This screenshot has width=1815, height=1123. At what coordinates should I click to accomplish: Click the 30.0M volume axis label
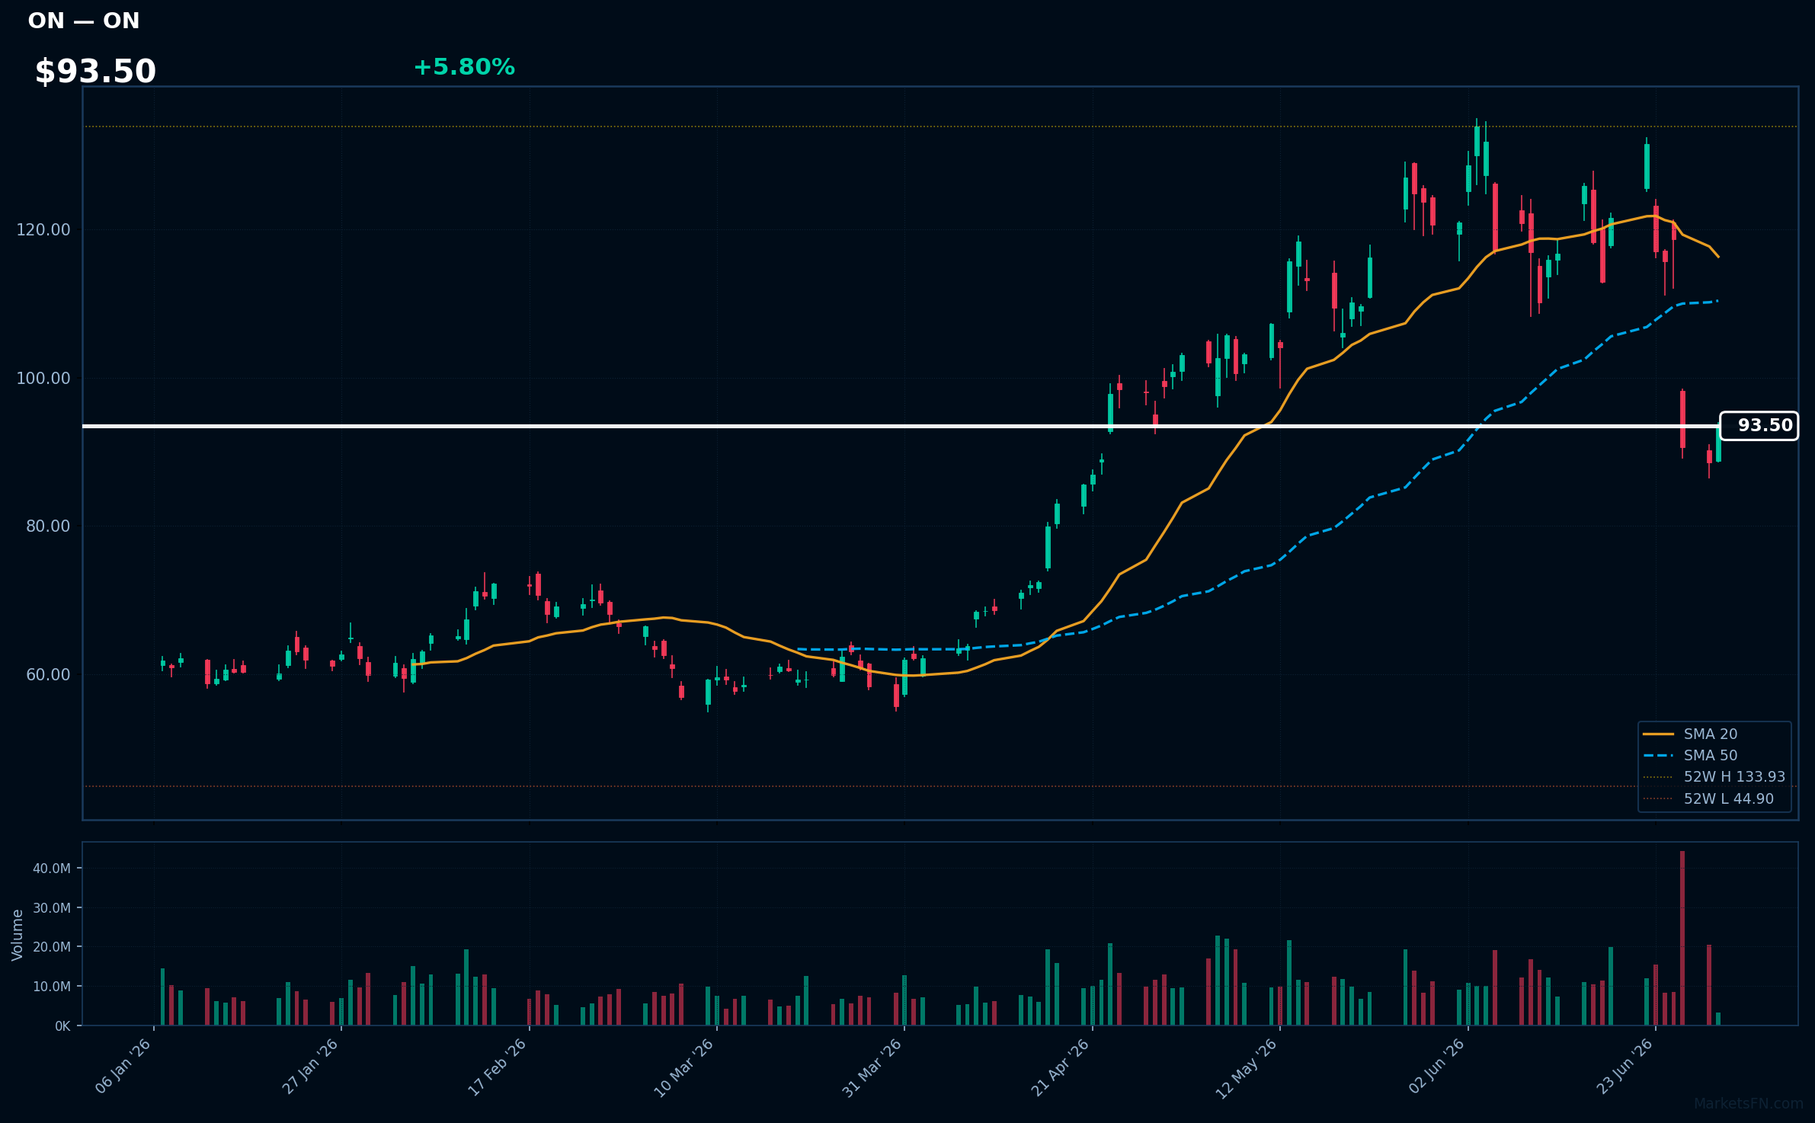point(52,908)
